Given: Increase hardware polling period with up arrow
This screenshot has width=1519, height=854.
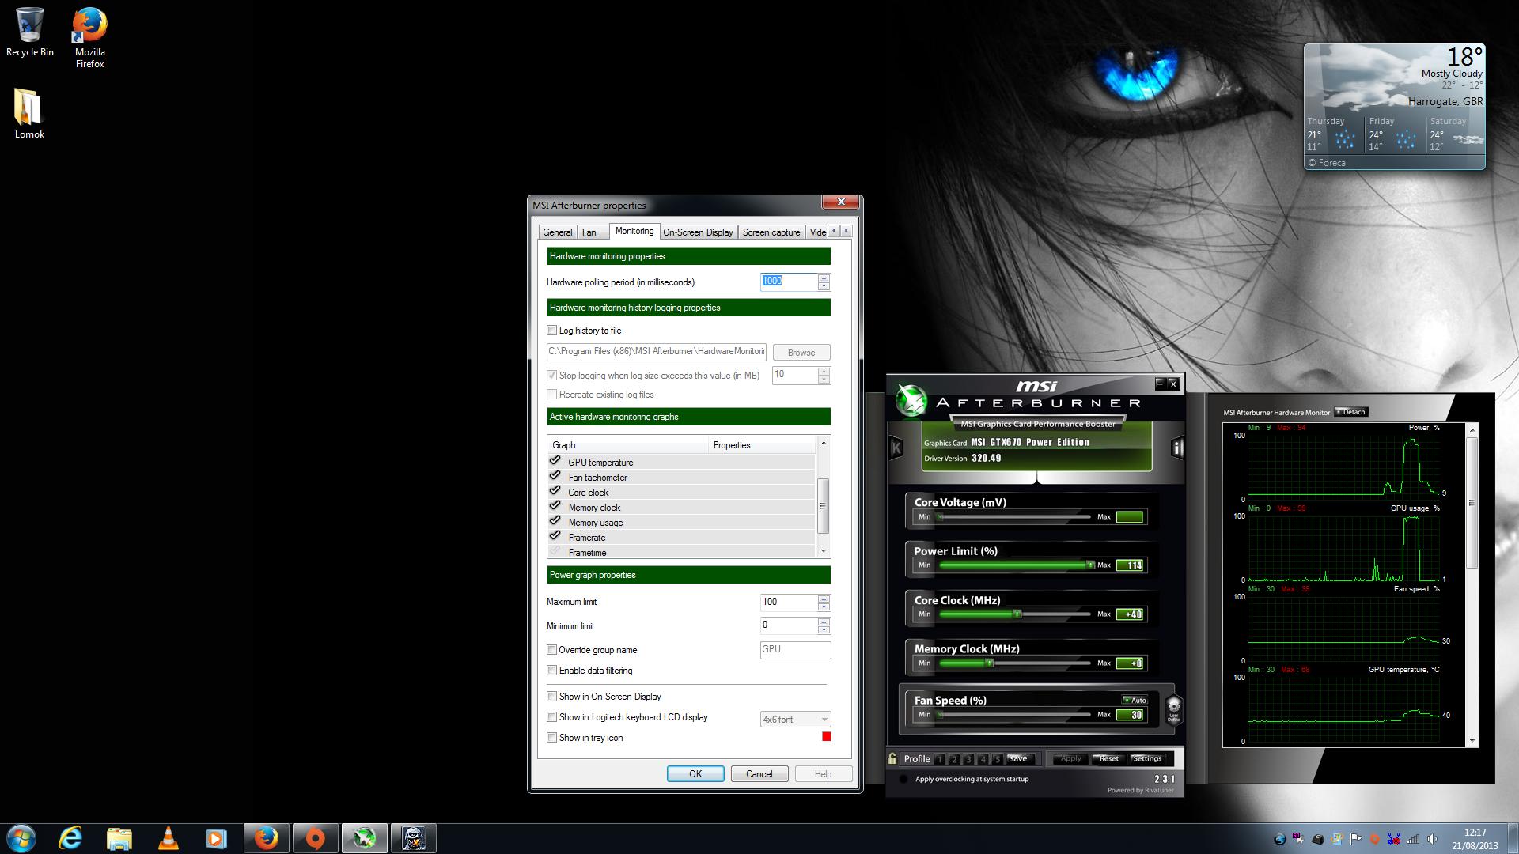Looking at the screenshot, I should point(824,278).
